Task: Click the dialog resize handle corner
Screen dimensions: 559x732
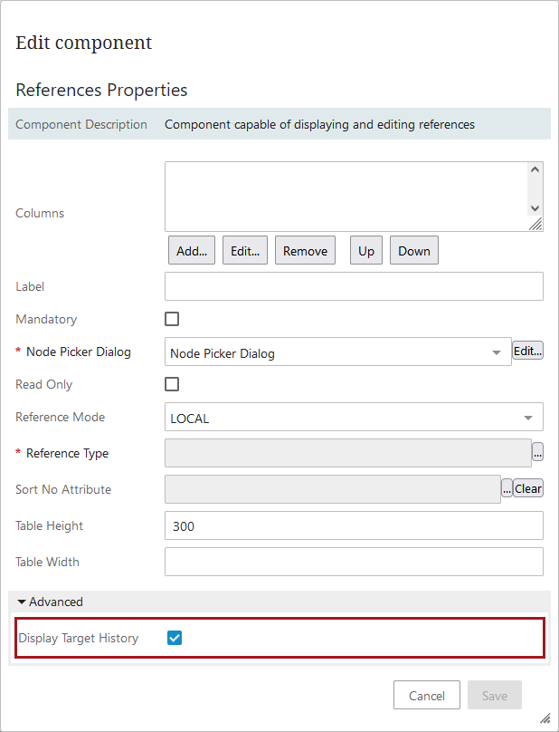Action: pos(545,718)
